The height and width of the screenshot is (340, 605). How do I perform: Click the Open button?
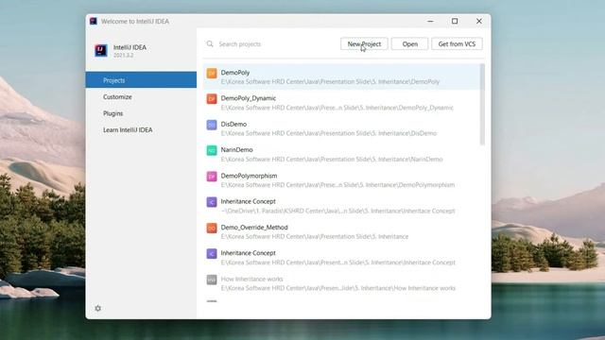click(x=409, y=44)
